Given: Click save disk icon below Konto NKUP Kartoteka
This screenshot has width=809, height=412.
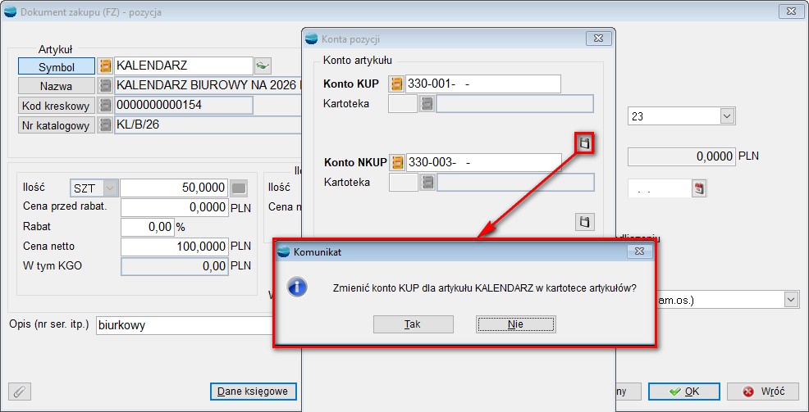Looking at the screenshot, I should [x=585, y=221].
